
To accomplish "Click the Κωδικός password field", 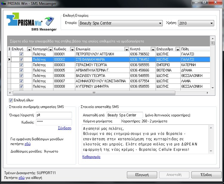I will point(54,122).
